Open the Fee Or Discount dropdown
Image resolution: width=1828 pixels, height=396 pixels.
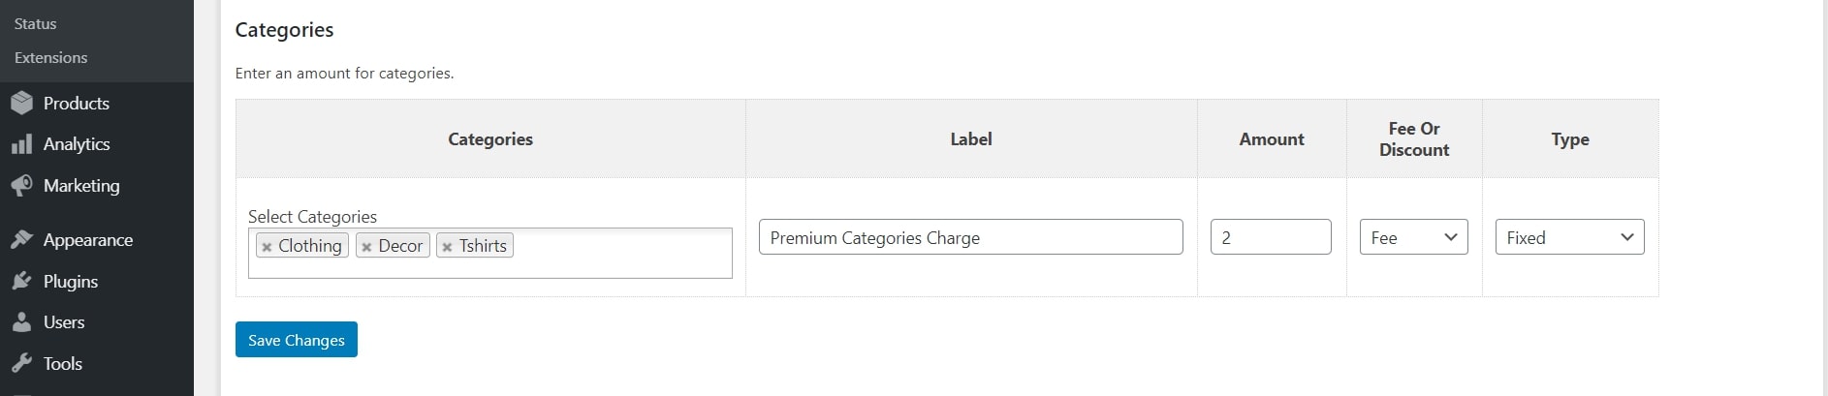coord(1413,237)
